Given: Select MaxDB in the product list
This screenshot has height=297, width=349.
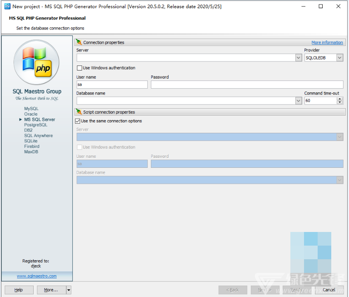Looking at the screenshot, I should pos(31,152).
